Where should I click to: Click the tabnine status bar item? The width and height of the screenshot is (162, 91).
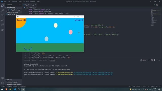[23, 87]
